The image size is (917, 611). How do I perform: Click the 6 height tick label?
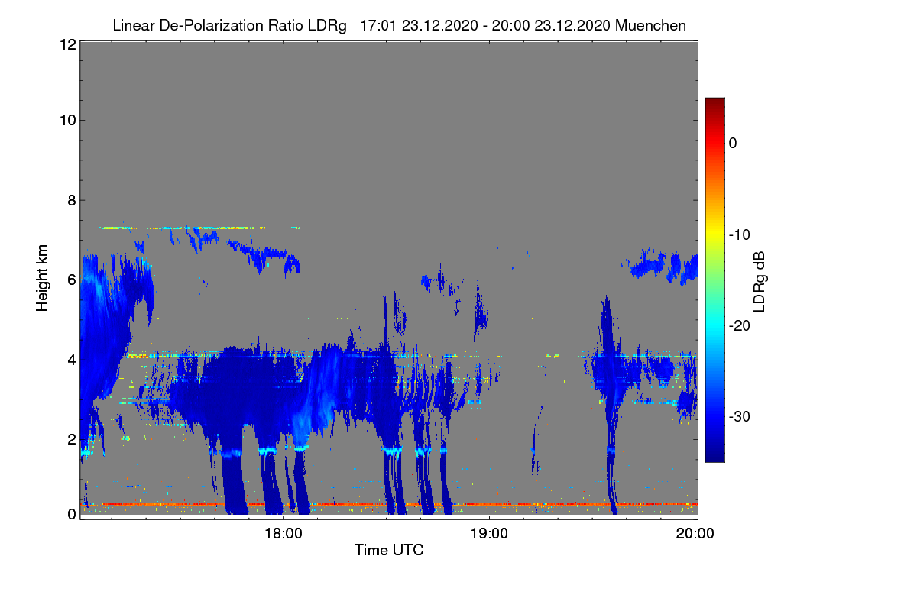tap(72, 280)
